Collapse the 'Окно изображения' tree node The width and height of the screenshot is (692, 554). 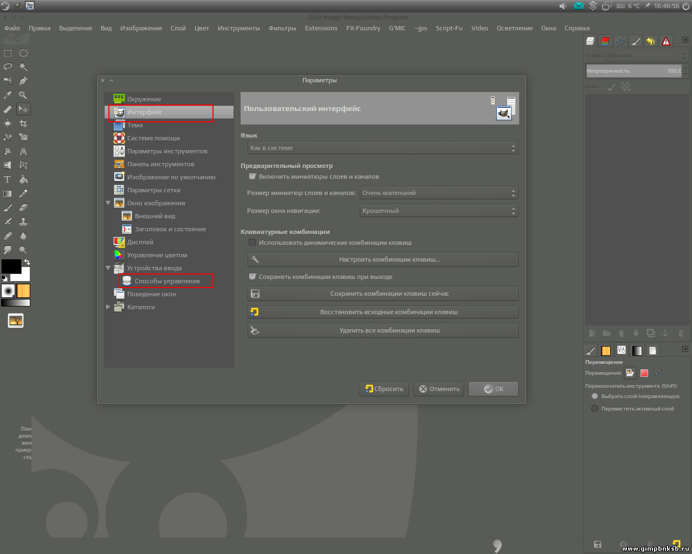point(108,203)
